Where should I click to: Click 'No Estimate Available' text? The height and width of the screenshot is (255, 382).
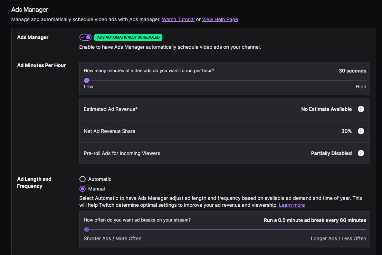[326, 109]
